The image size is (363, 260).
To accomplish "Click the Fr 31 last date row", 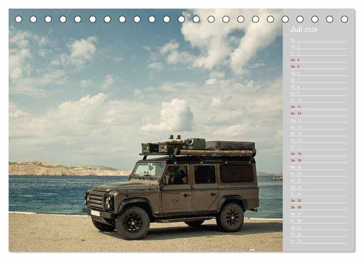I will point(318,241).
